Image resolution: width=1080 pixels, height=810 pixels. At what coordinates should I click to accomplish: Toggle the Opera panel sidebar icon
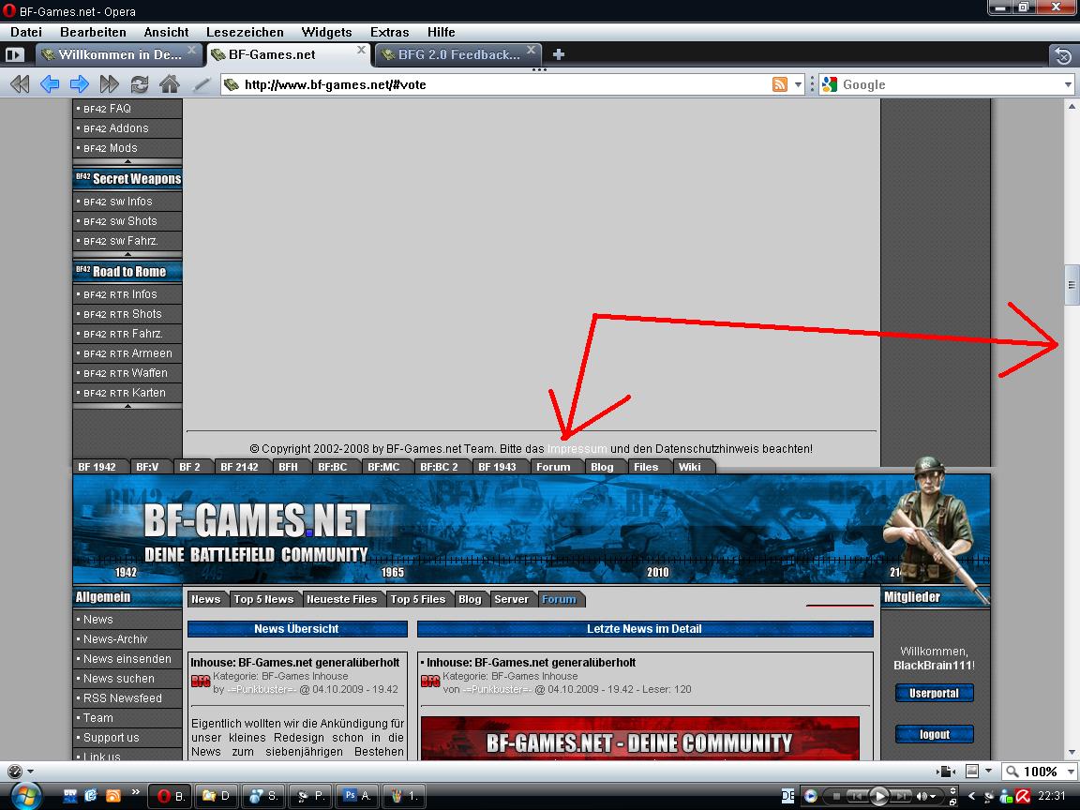point(14,54)
